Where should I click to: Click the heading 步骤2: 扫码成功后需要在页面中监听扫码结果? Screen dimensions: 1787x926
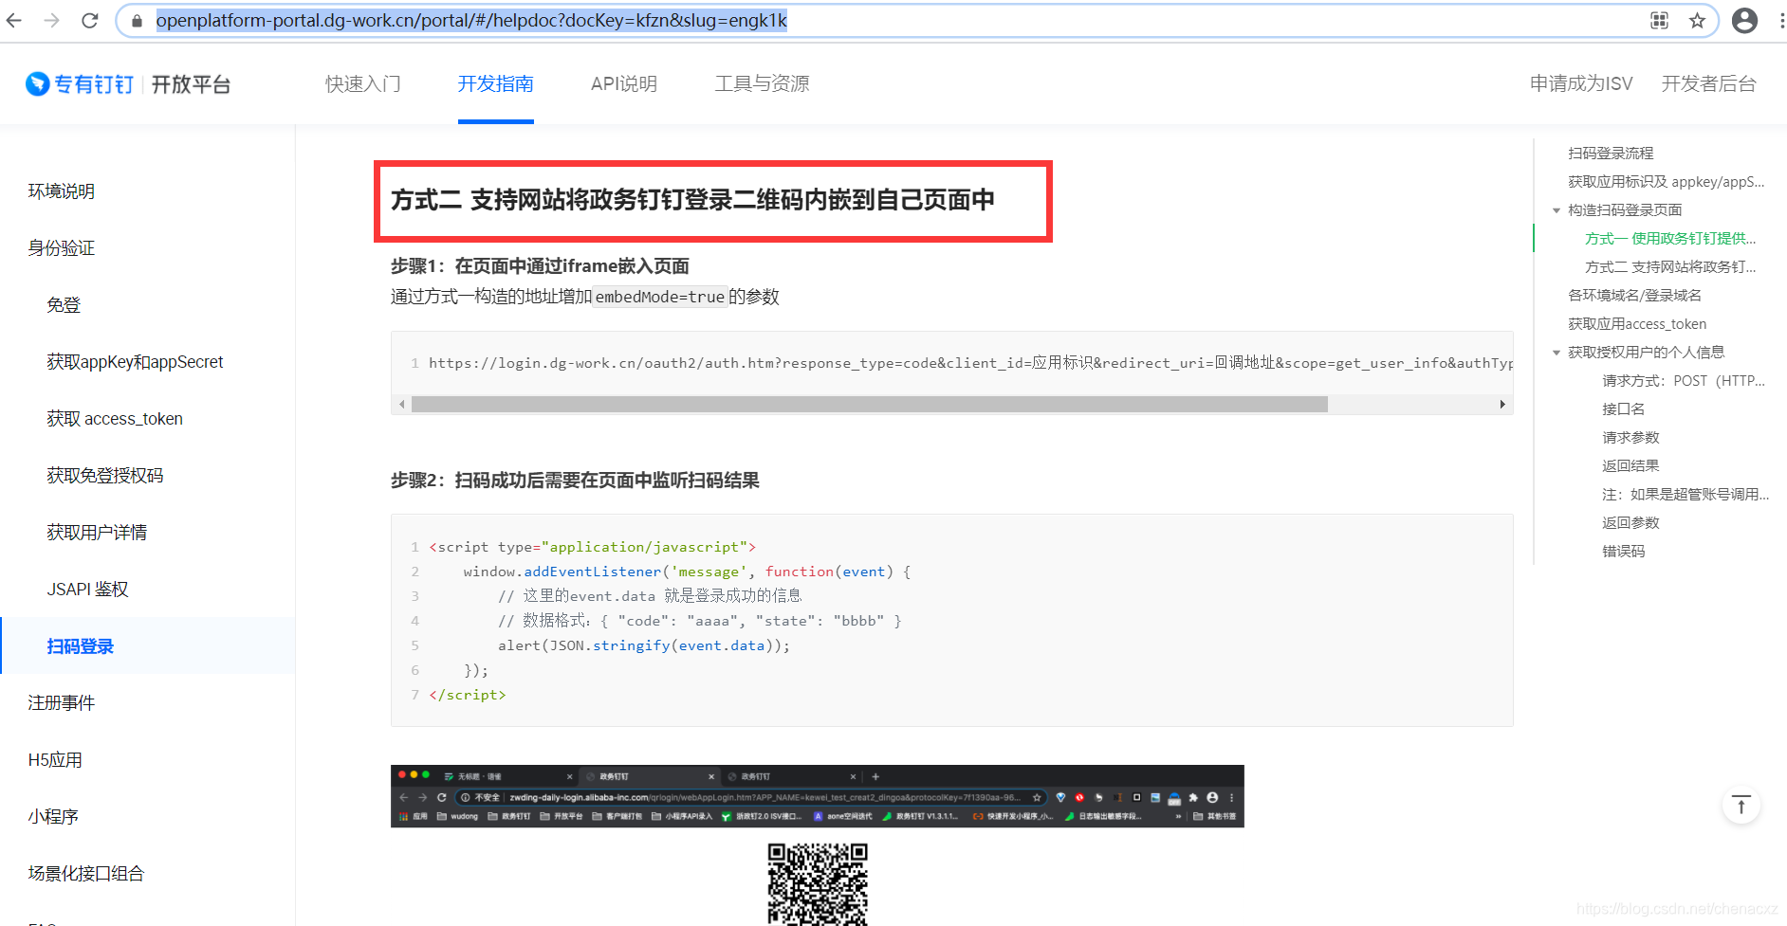click(575, 481)
